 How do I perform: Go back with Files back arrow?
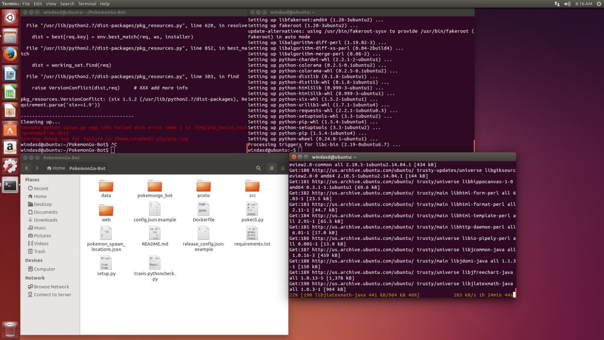[27, 168]
